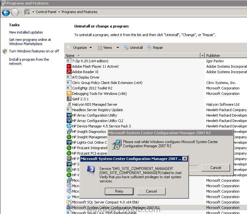Click the 7-Zip 9.20 program icon

(x=69, y=61)
